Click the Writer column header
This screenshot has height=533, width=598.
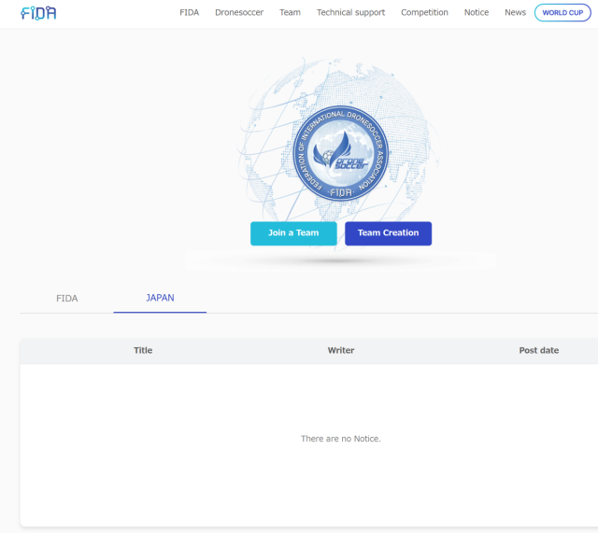click(x=341, y=350)
